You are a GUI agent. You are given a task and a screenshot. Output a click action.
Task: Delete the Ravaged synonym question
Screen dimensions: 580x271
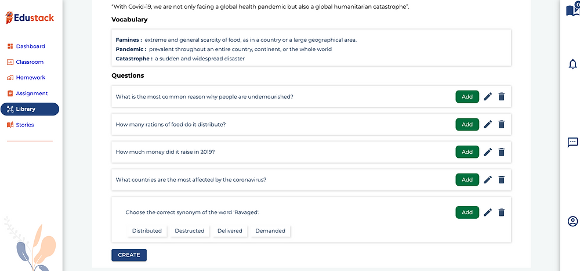pyautogui.click(x=501, y=212)
